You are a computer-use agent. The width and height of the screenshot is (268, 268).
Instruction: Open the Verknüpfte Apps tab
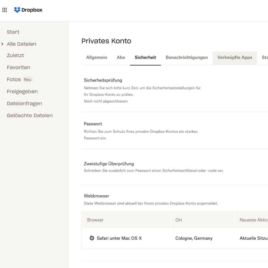tap(235, 57)
